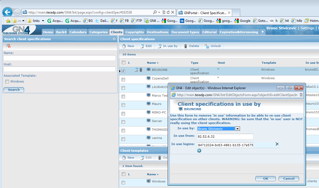This screenshot has height=188, width=319.
Task: Open the Document types tab
Action: coord(185,32)
